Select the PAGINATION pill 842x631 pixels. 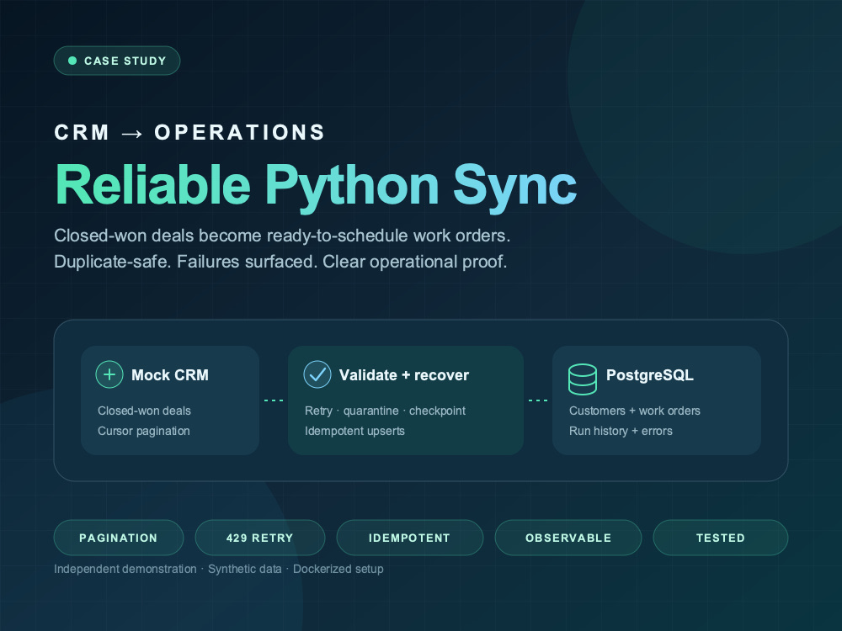[x=119, y=538]
